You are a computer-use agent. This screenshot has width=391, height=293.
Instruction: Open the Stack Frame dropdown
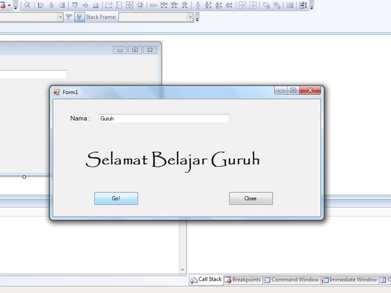(x=190, y=17)
